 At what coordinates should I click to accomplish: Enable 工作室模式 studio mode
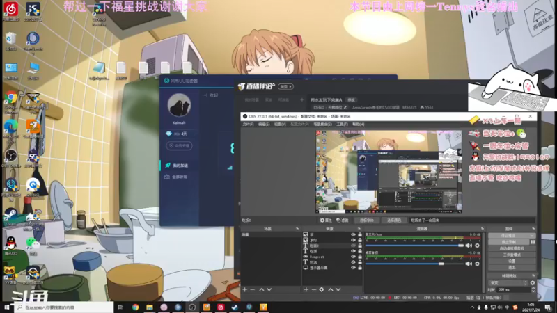[512, 255]
